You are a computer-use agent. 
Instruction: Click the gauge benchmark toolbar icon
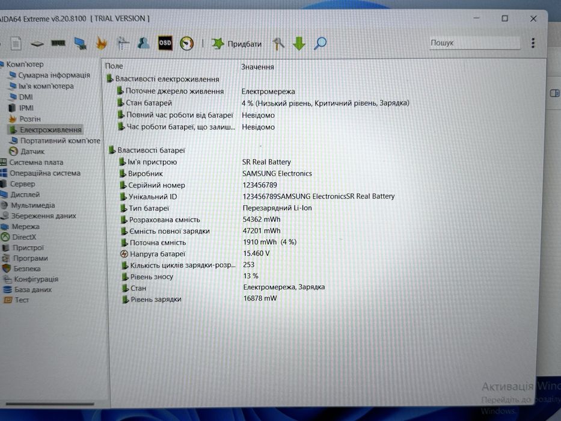[x=186, y=43]
